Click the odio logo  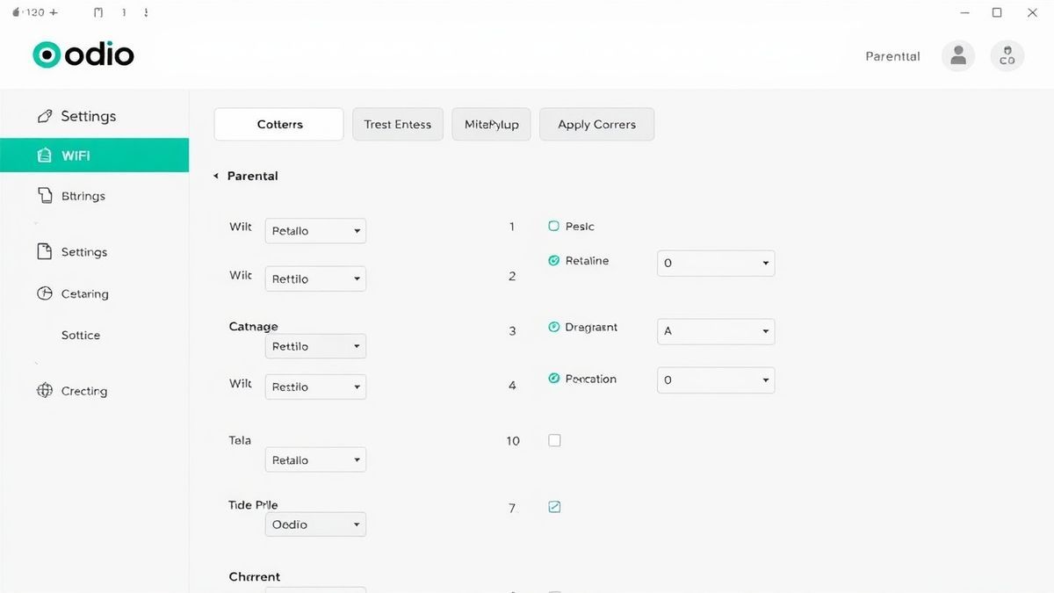83,54
